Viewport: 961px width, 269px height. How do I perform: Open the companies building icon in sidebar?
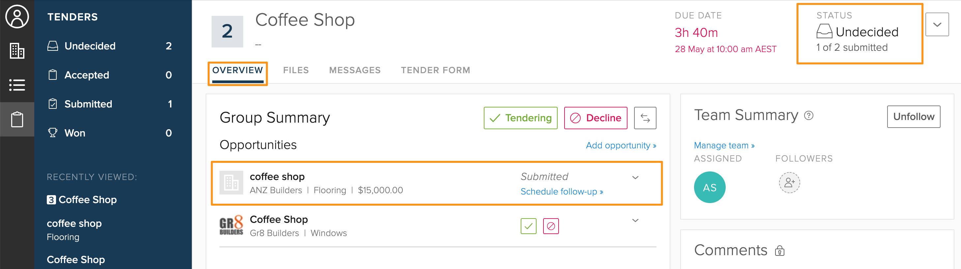pyautogui.click(x=17, y=51)
